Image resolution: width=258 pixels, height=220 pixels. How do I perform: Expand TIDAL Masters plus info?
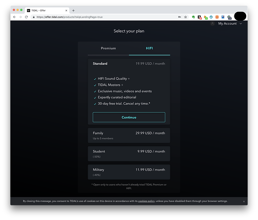[122, 85]
